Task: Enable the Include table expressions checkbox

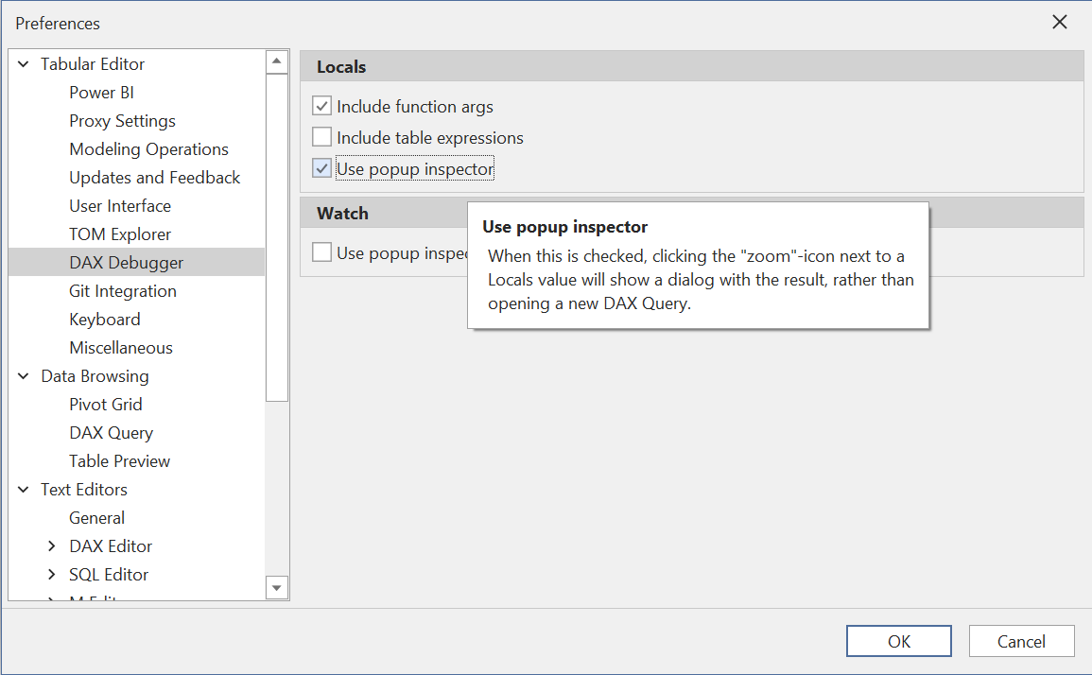Action: click(x=321, y=136)
